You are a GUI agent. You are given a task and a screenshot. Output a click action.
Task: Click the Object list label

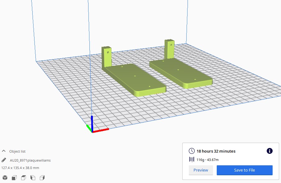click(x=17, y=151)
